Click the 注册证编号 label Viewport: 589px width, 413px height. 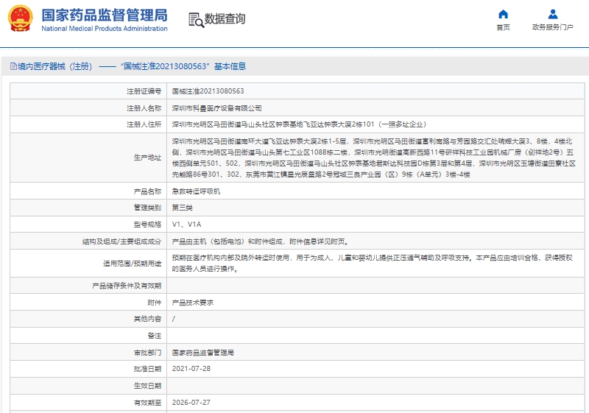[x=144, y=91]
